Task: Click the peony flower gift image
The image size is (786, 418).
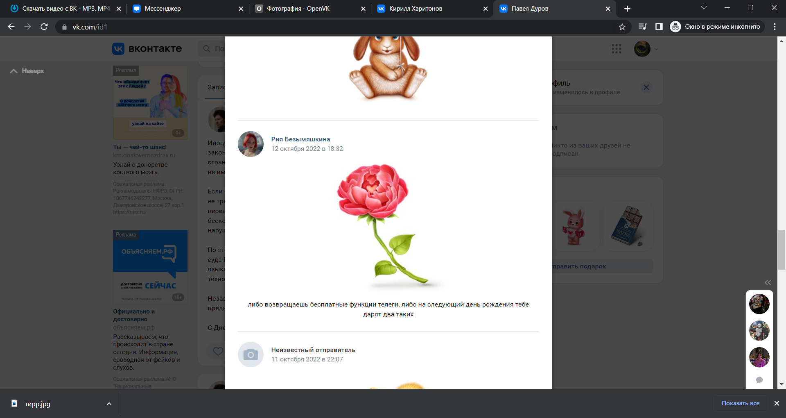Action: (388, 227)
